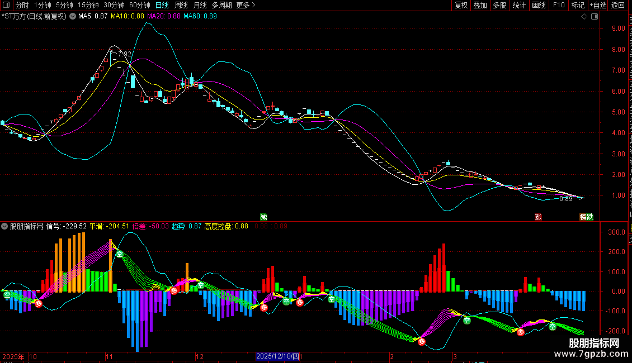Click the 7.92 peak price label
Viewport: 632px width, 363px height.
click(x=125, y=54)
